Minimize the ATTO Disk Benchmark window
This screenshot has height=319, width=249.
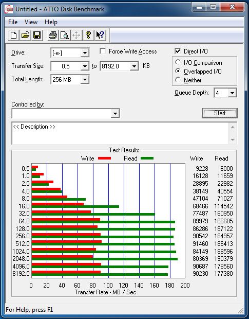[199, 7]
